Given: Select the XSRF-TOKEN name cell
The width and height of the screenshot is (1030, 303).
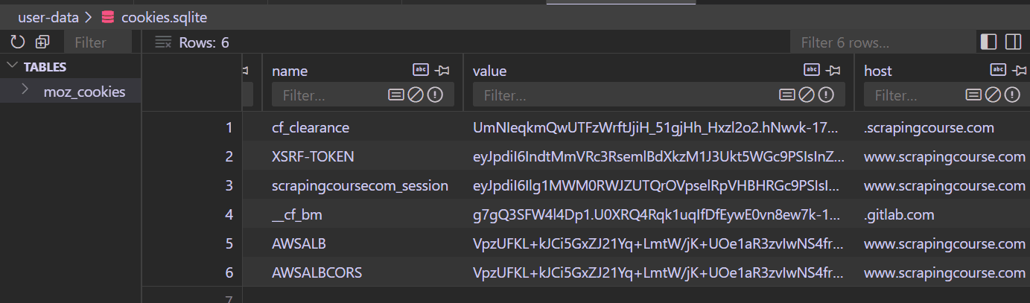Looking at the screenshot, I should point(313,156).
